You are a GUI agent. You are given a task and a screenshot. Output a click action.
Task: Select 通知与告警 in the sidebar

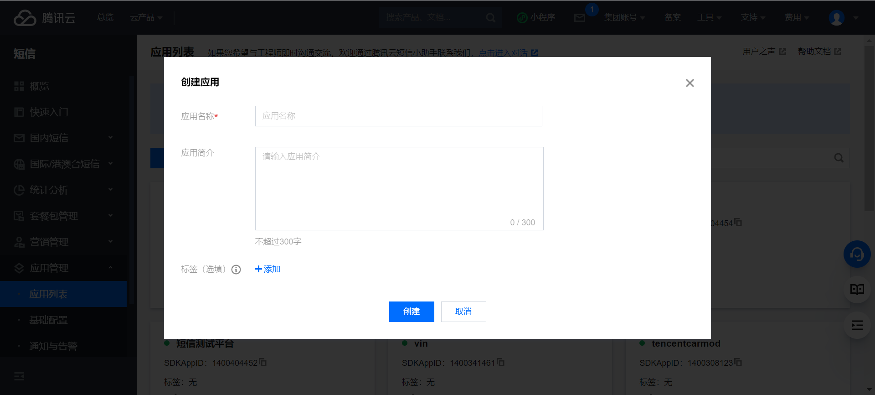[63, 346]
